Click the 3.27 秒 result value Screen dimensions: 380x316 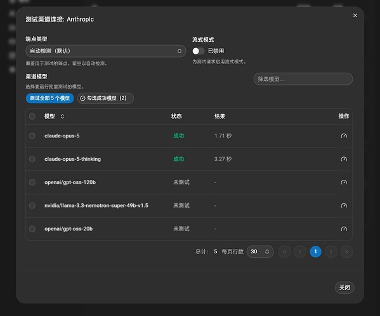[223, 159]
